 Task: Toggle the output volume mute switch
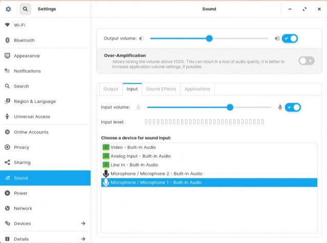[x=290, y=38]
